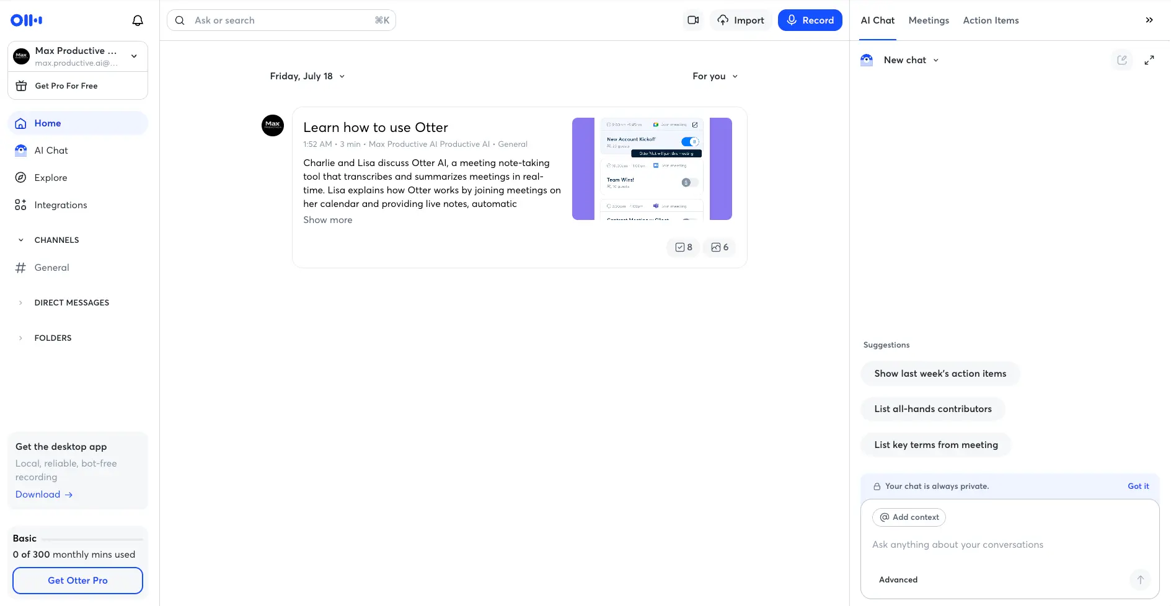Open Explore in the sidebar
Screen dimensions: 1171x606
click(x=78, y=178)
